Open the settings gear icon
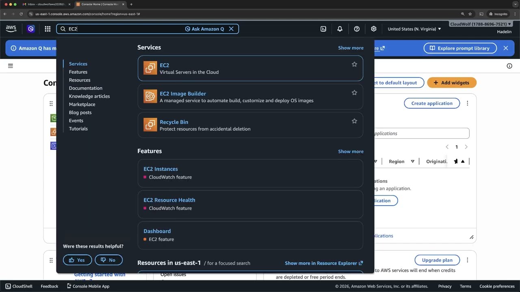Image resolution: width=520 pixels, height=292 pixels. [374, 29]
